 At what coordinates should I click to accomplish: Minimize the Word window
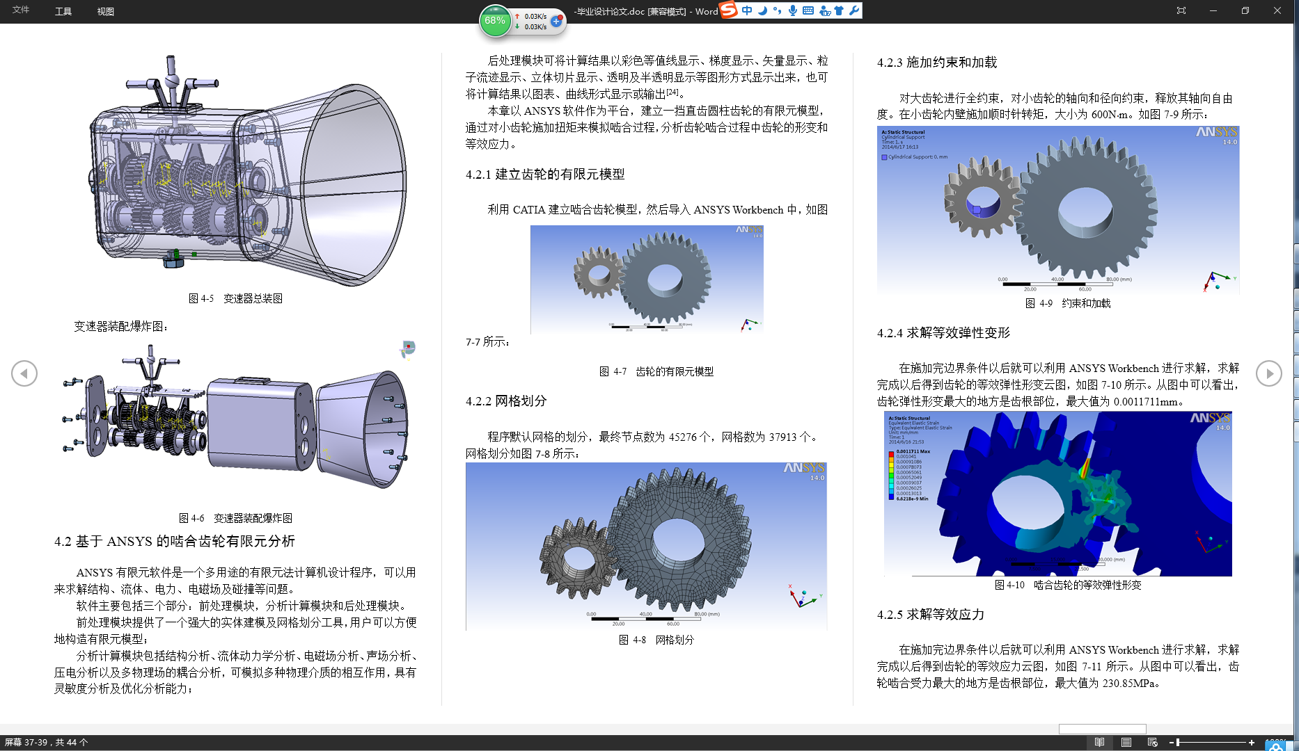point(1213,10)
